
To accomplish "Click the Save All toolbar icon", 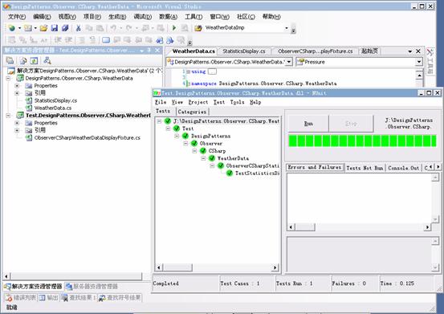I will [65, 28].
